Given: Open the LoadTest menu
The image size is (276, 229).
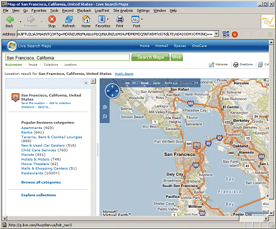Looking at the screenshot, I should coord(102,11).
